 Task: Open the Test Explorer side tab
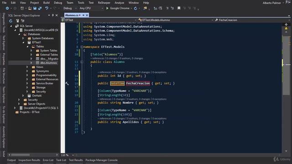pos(4,43)
